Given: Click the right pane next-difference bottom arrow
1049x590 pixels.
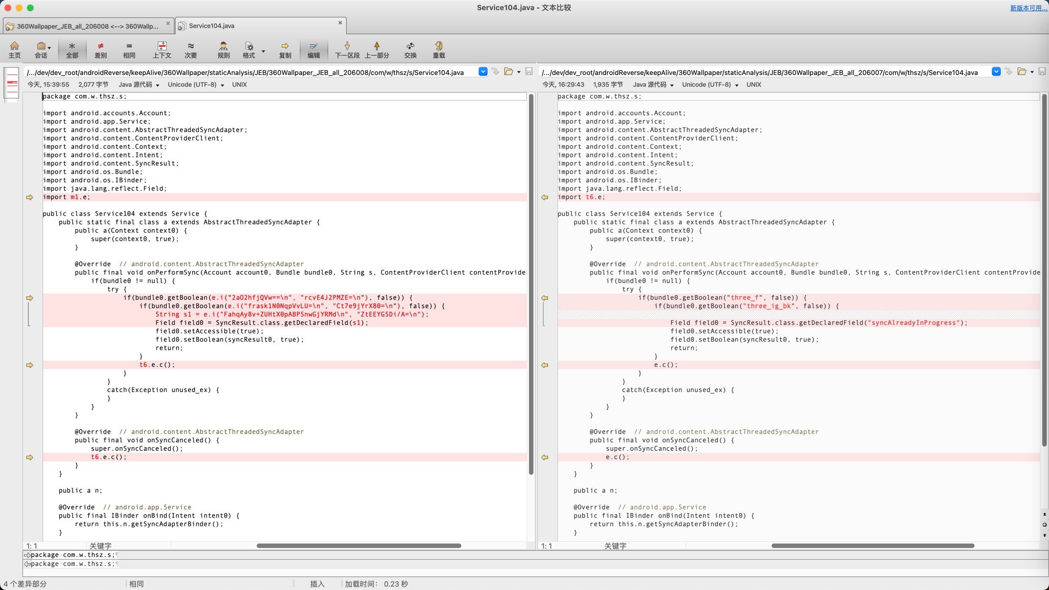Looking at the screenshot, I should [x=1045, y=535].
